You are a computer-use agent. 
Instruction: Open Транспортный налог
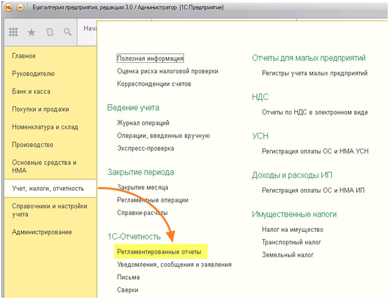292,242
